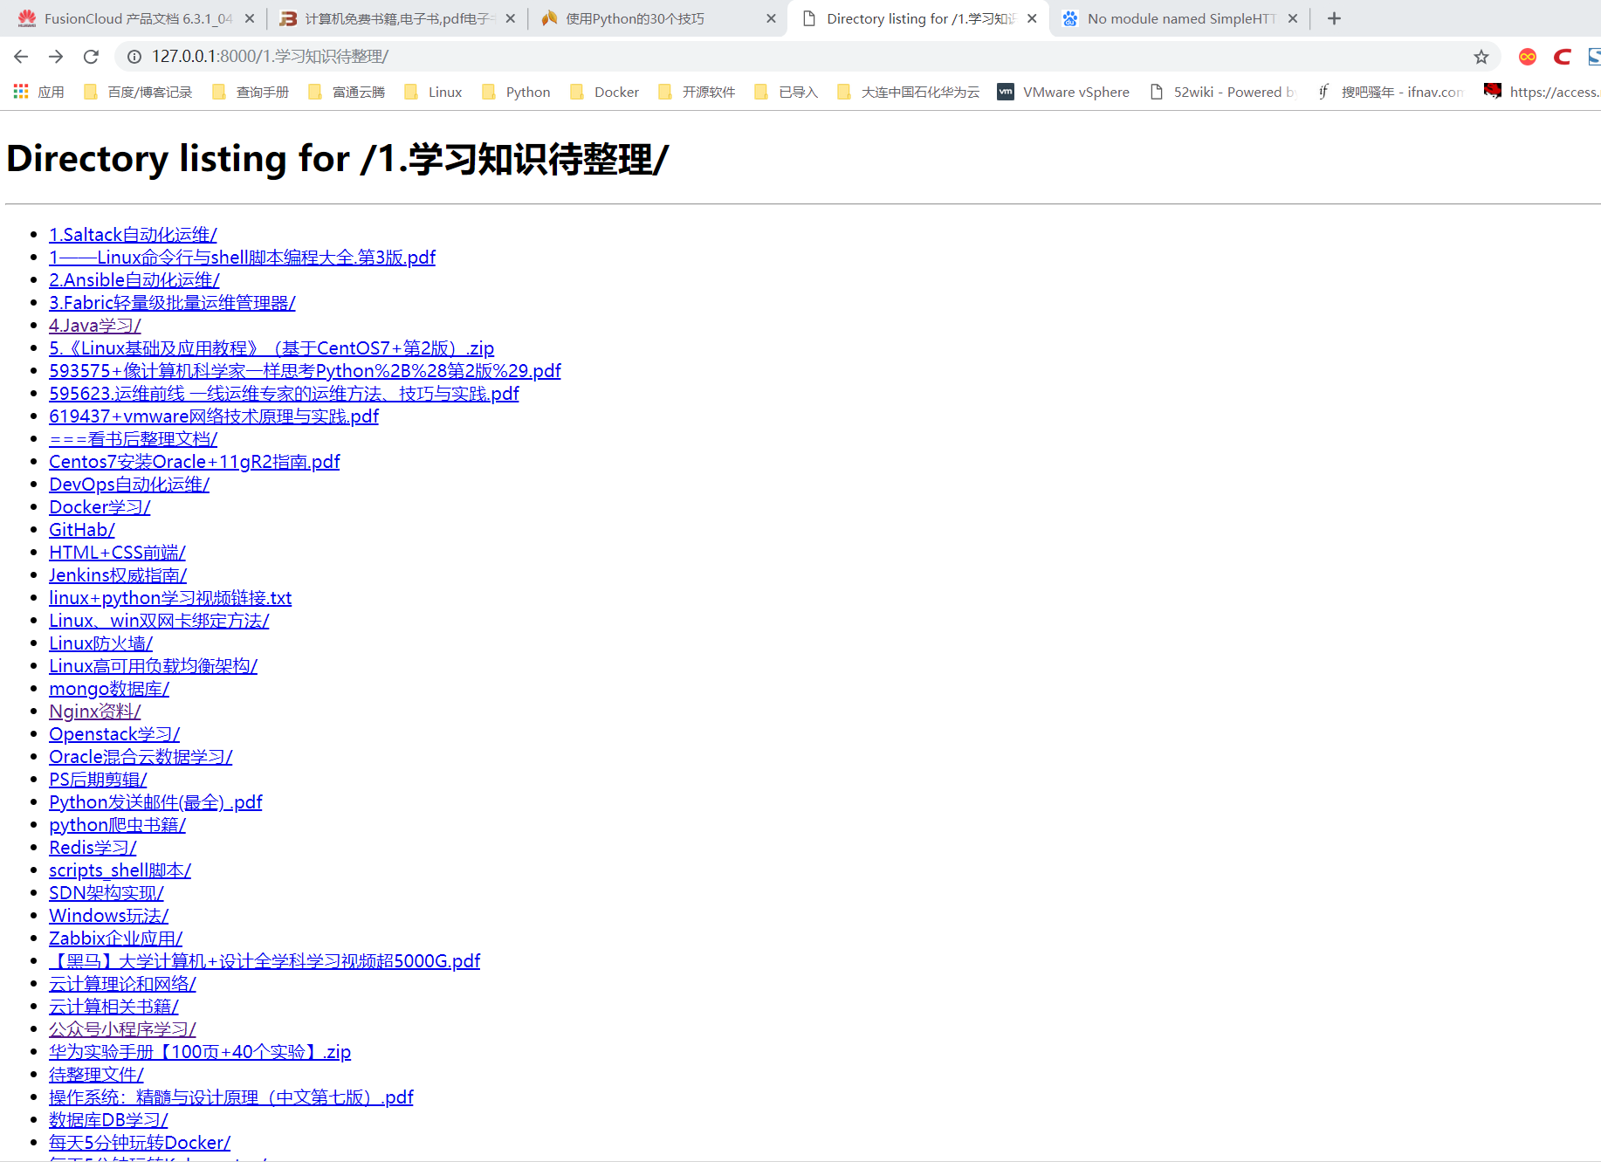
Task: Open VMware vSphere bookmark
Action: point(1064,92)
